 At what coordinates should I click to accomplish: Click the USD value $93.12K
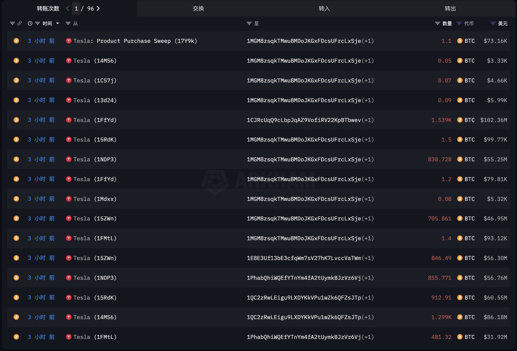click(495, 238)
